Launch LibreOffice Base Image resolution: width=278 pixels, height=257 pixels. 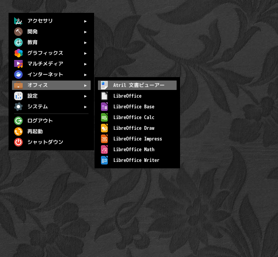[137, 107]
